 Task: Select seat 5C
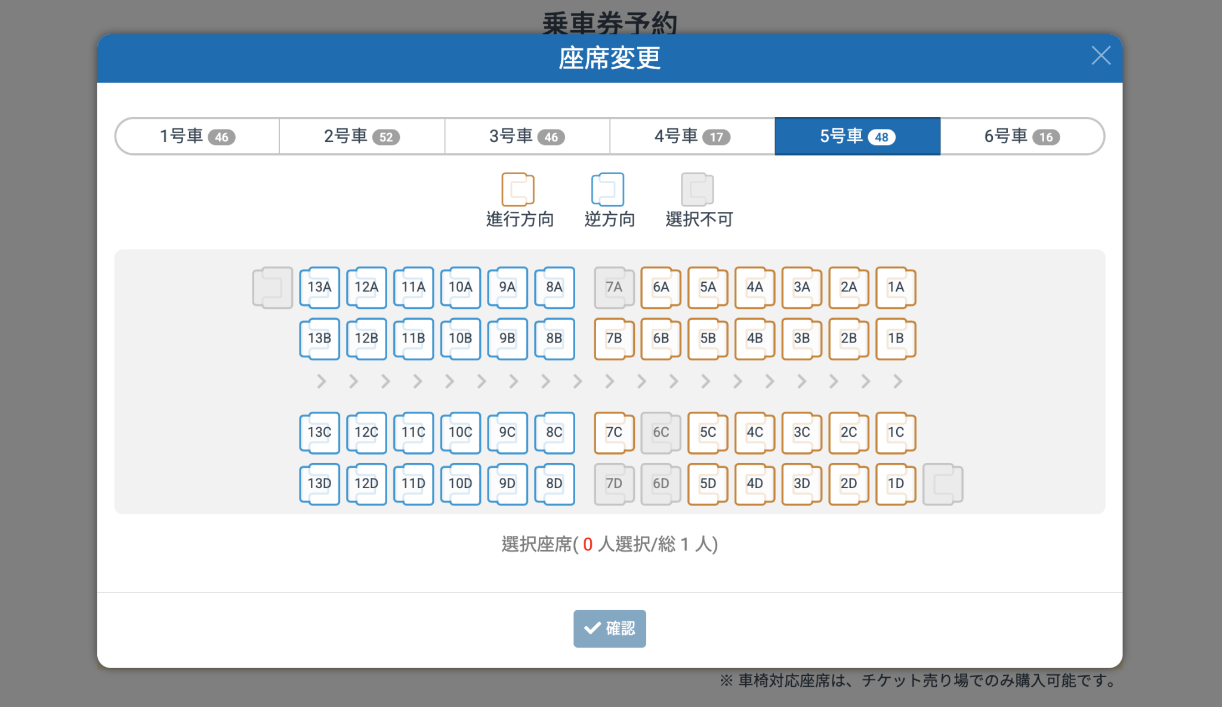[x=708, y=432]
